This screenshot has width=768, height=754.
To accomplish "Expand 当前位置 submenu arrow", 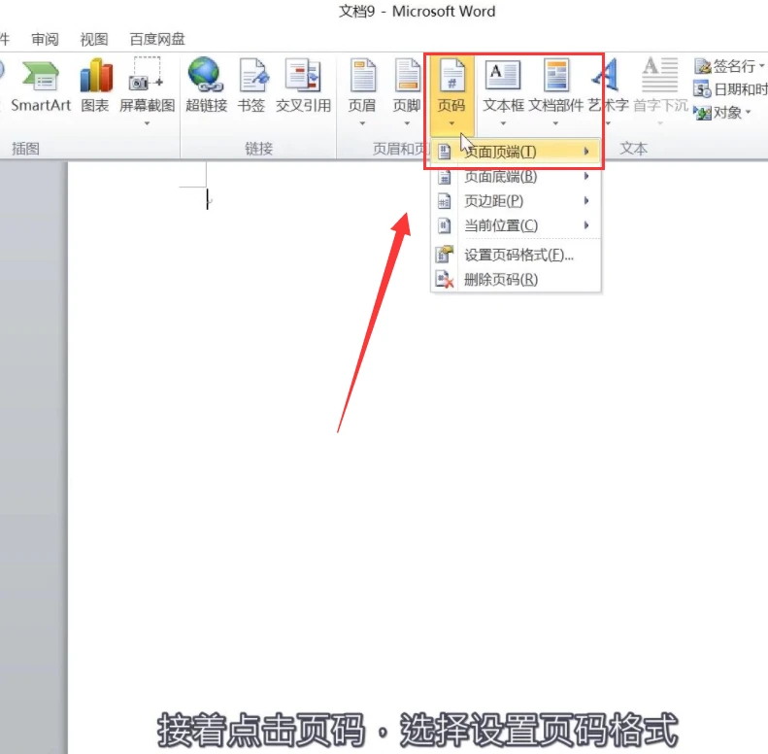I will (x=586, y=225).
